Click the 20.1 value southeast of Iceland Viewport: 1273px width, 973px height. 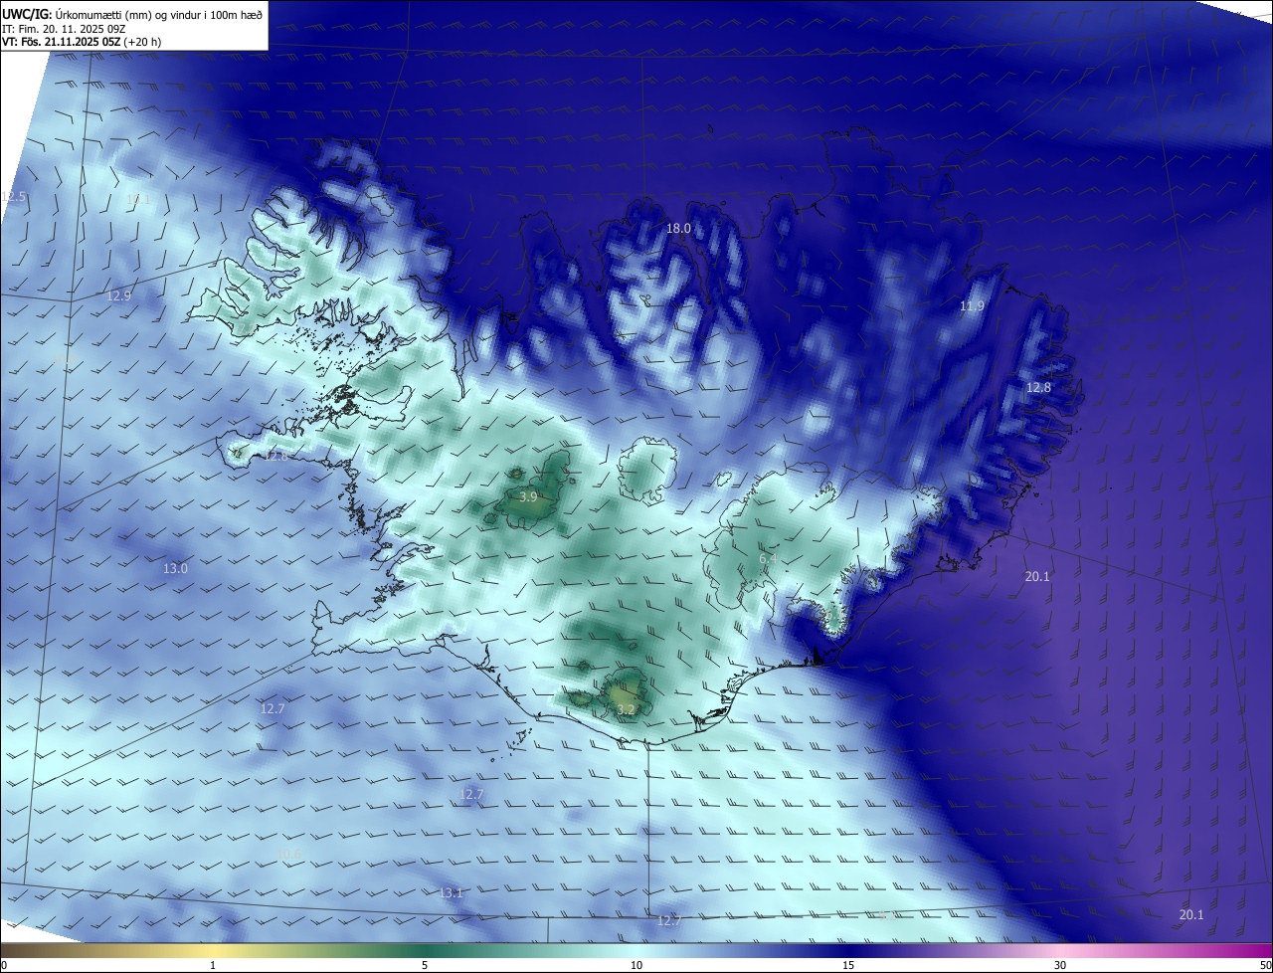[x=1037, y=577]
